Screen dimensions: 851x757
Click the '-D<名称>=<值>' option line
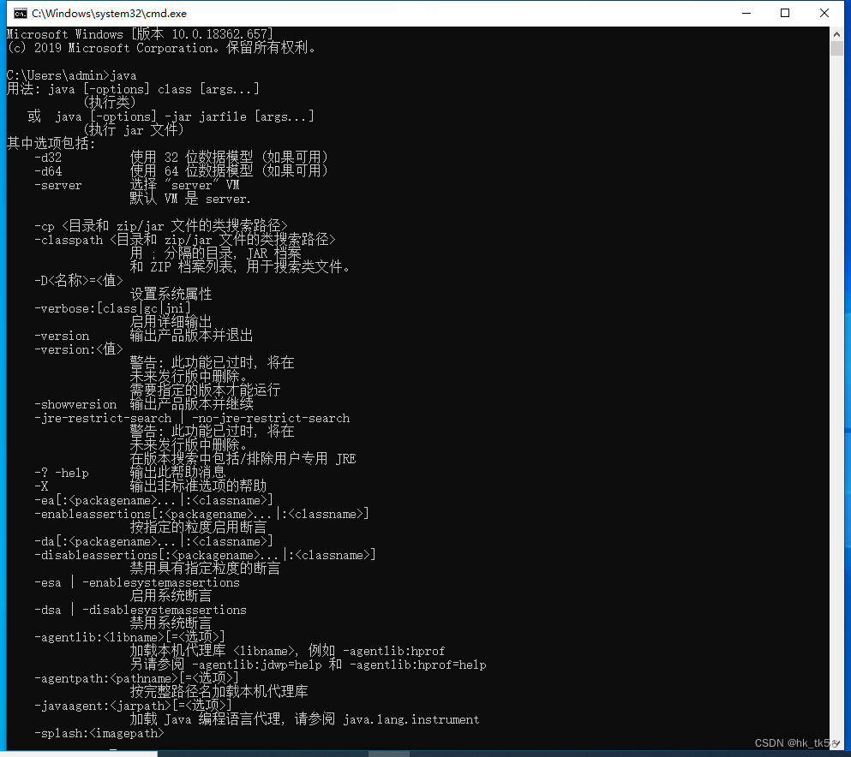[79, 281]
